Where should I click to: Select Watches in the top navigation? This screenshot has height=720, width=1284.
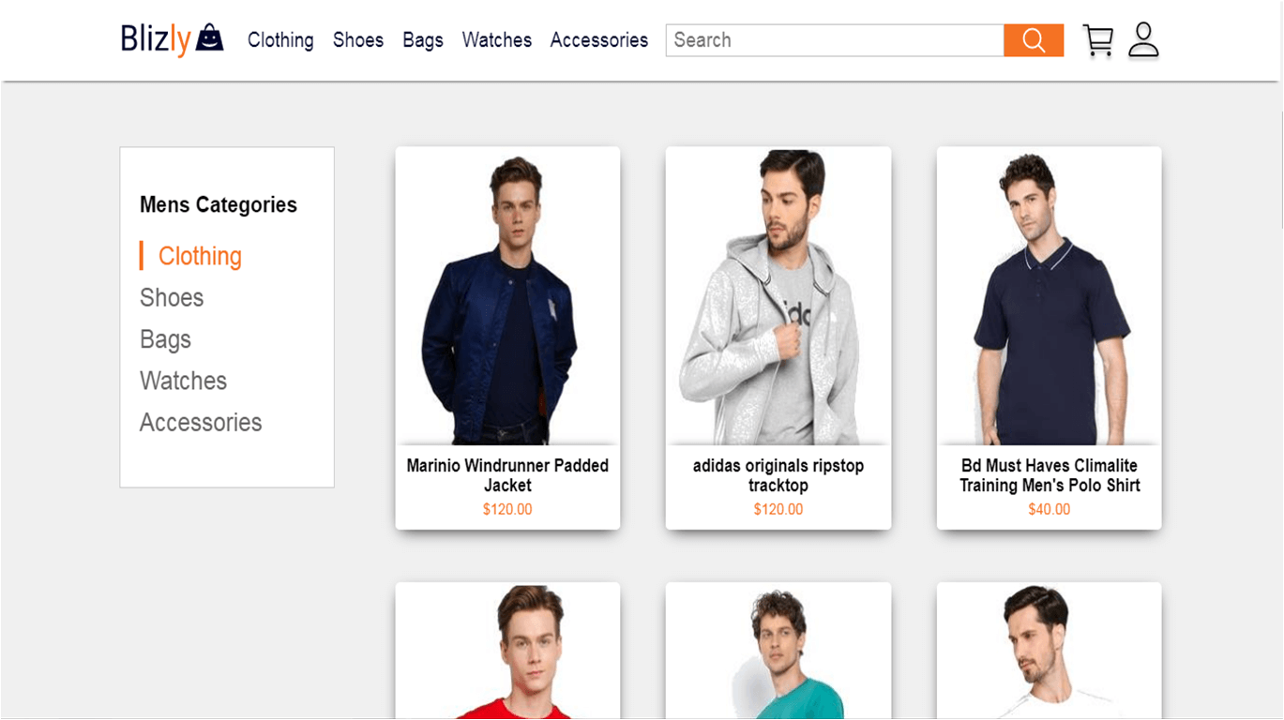497,40
